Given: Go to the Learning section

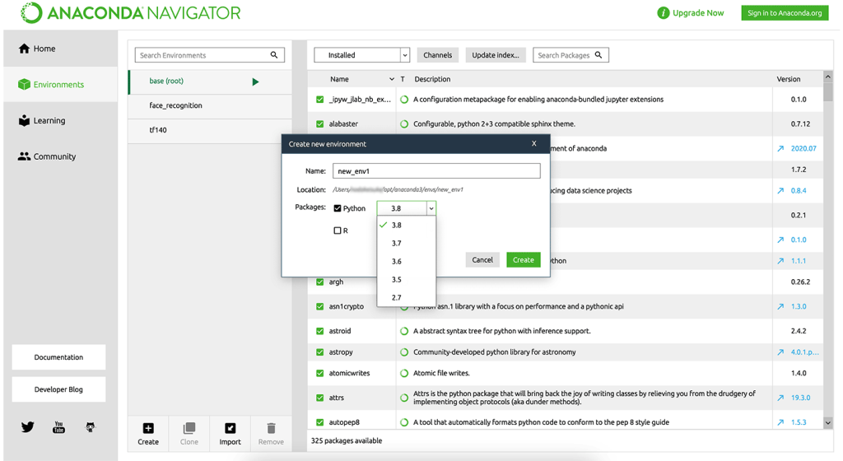Looking at the screenshot, I should click(49, 120).
